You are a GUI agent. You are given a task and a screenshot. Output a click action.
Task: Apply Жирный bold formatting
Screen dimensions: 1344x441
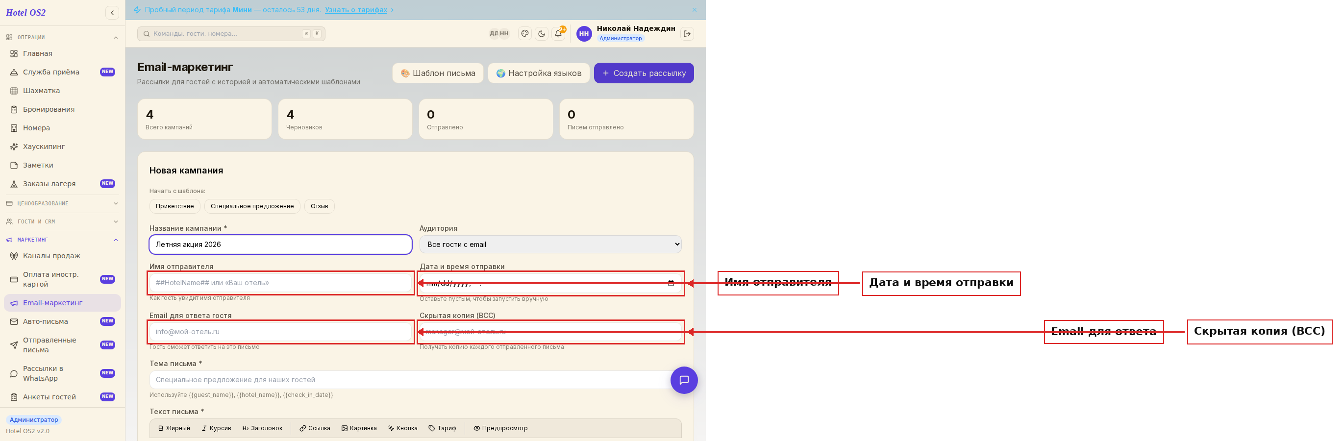(174, 428)
